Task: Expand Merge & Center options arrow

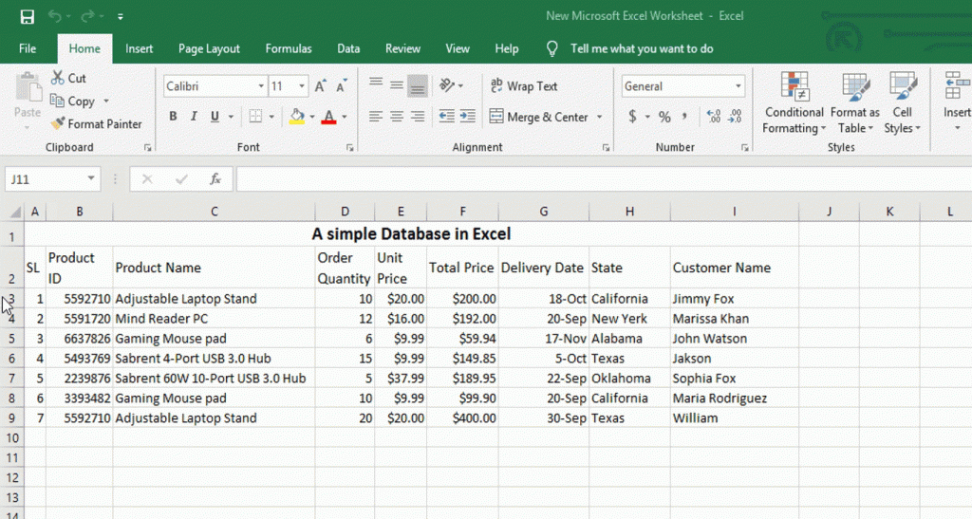Action: 600,117
